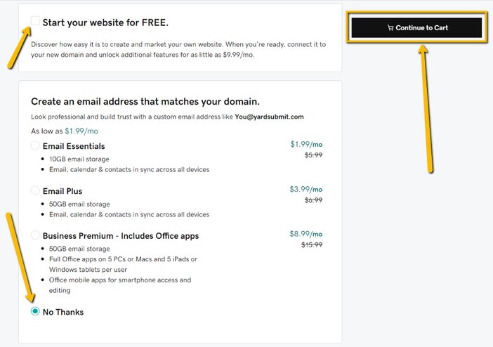Screen dimensions: 493x347
Task: Click the Start your website for FREE heading
Action: 105,22
